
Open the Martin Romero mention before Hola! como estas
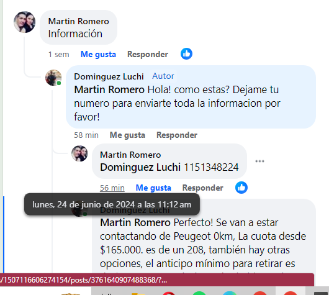click(x=109, y=89)
